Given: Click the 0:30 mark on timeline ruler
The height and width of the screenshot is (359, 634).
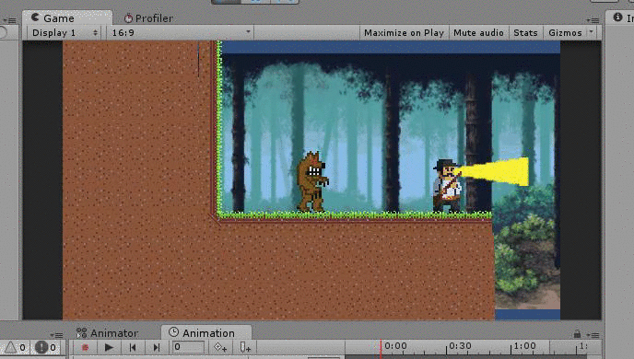Looking at the screenshot, I should (x=460, y=346).
